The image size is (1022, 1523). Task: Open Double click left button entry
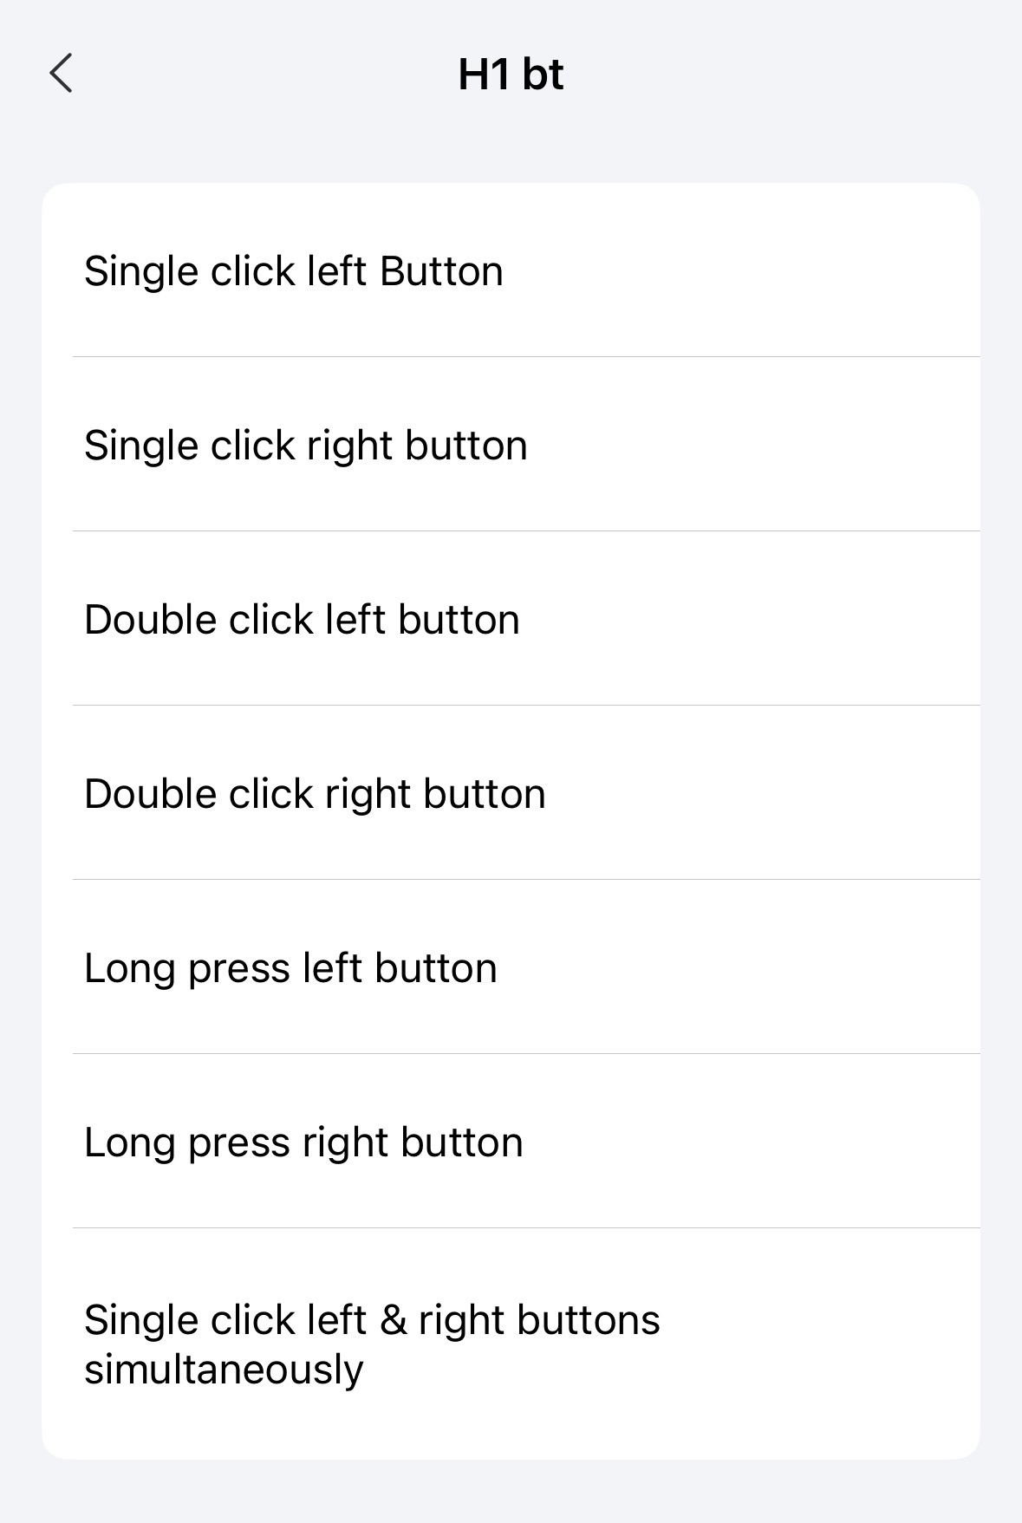(x=511, y=620)
